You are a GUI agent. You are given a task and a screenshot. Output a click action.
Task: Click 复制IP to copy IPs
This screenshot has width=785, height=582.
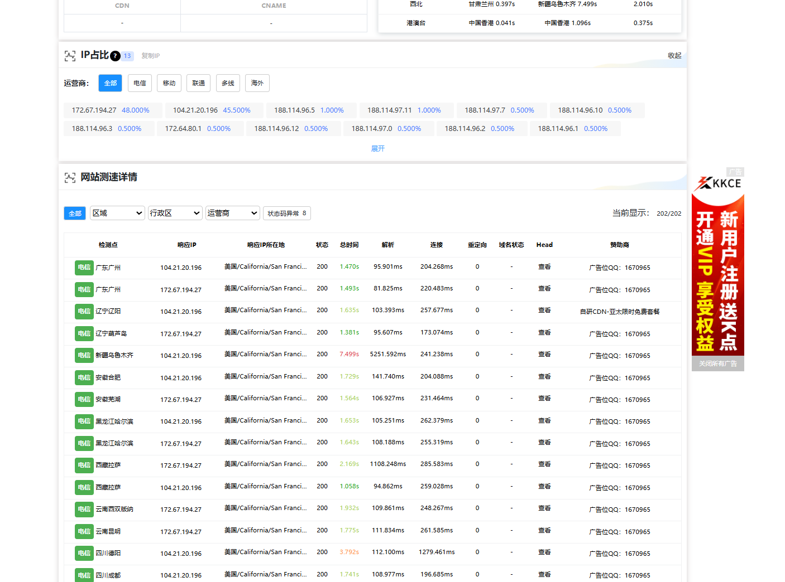click(151, 56)
